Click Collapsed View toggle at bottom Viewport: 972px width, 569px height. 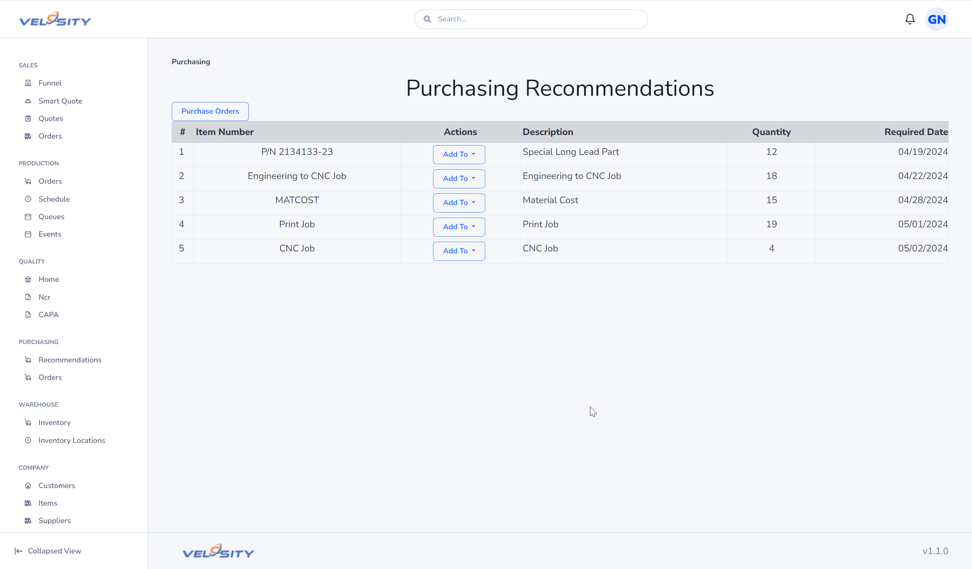pyautogui.click(x=48, y=551)
